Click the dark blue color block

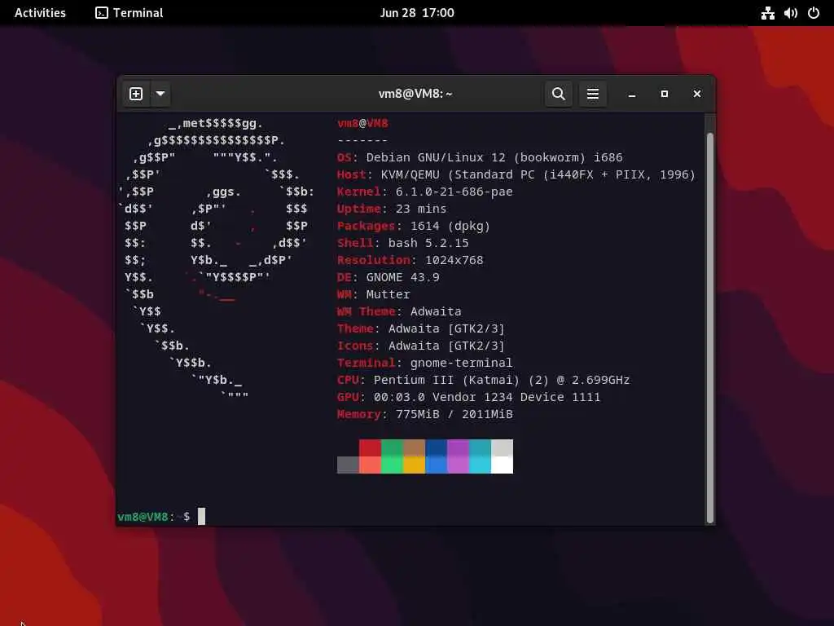(x=437, y=447)
